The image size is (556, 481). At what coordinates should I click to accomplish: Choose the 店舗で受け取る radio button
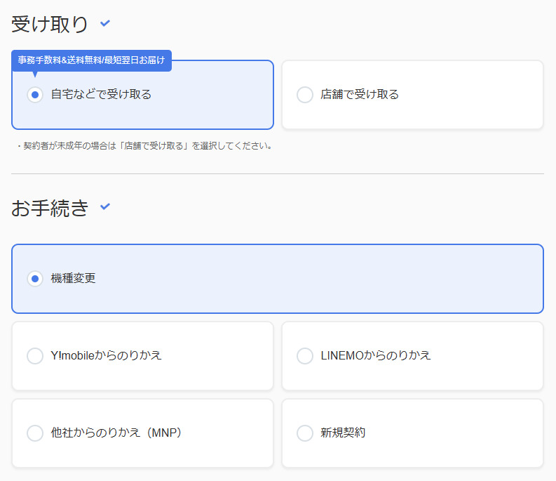305,95
